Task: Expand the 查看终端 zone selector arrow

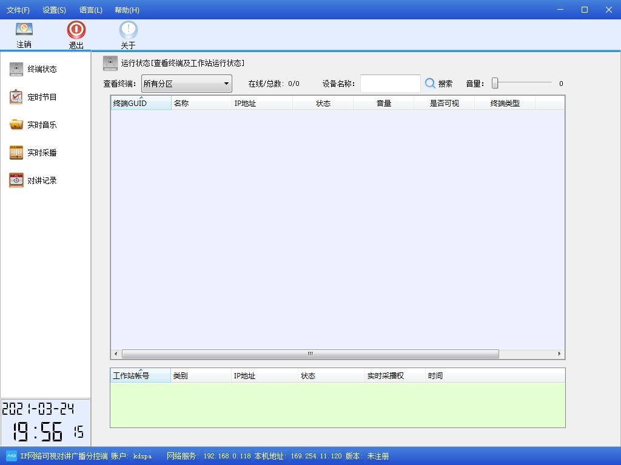Action: 226,83
